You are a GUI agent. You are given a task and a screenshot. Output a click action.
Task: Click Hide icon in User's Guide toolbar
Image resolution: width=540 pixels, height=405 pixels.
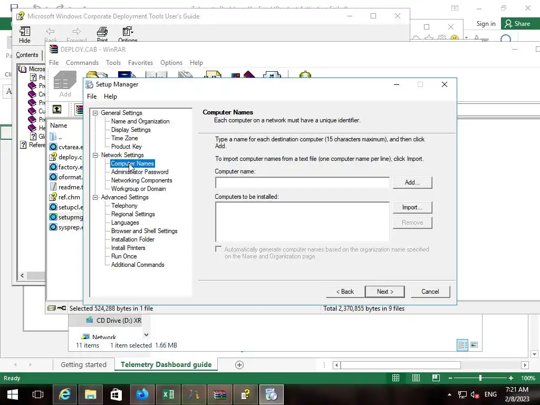[x=24, y=35]
